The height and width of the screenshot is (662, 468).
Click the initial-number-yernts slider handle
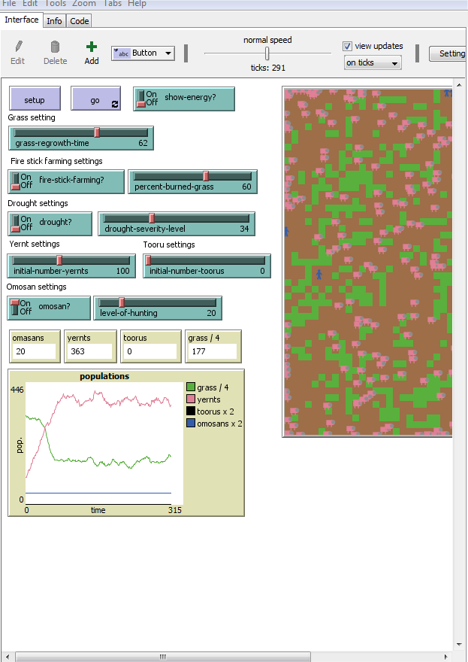click(59, 260)
